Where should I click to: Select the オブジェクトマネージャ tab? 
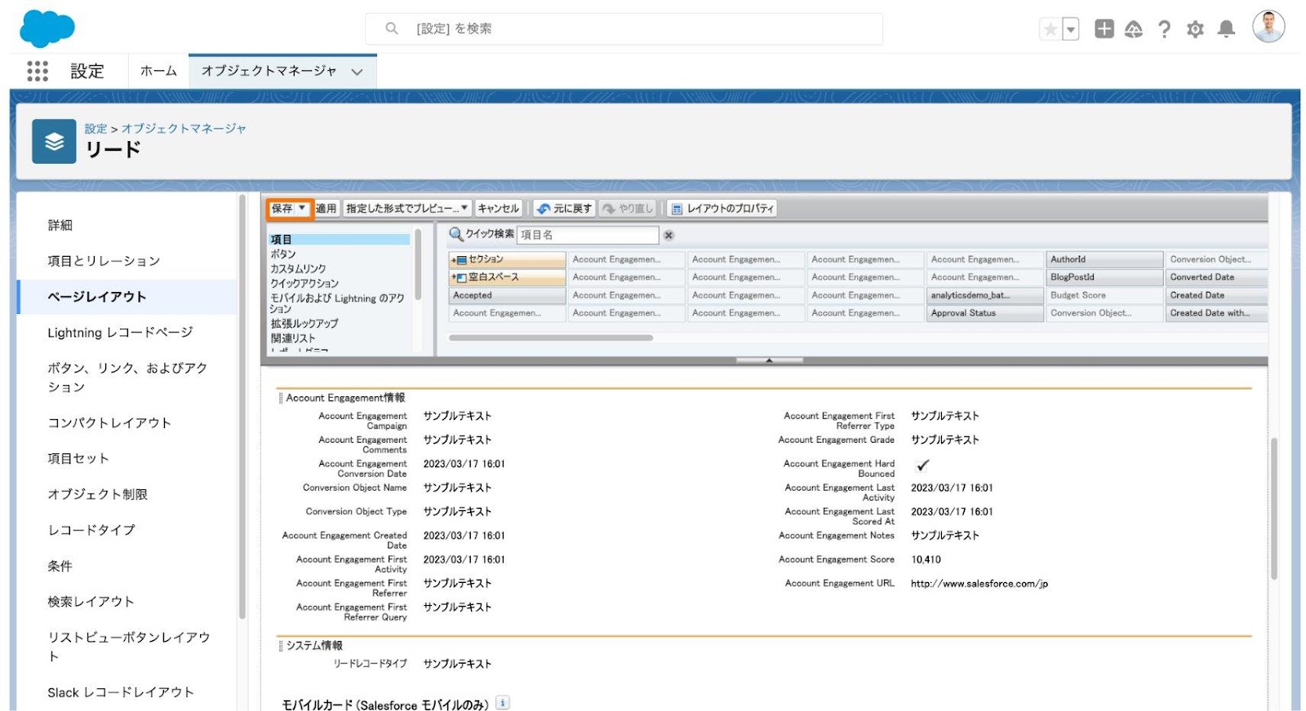[269, 71]
